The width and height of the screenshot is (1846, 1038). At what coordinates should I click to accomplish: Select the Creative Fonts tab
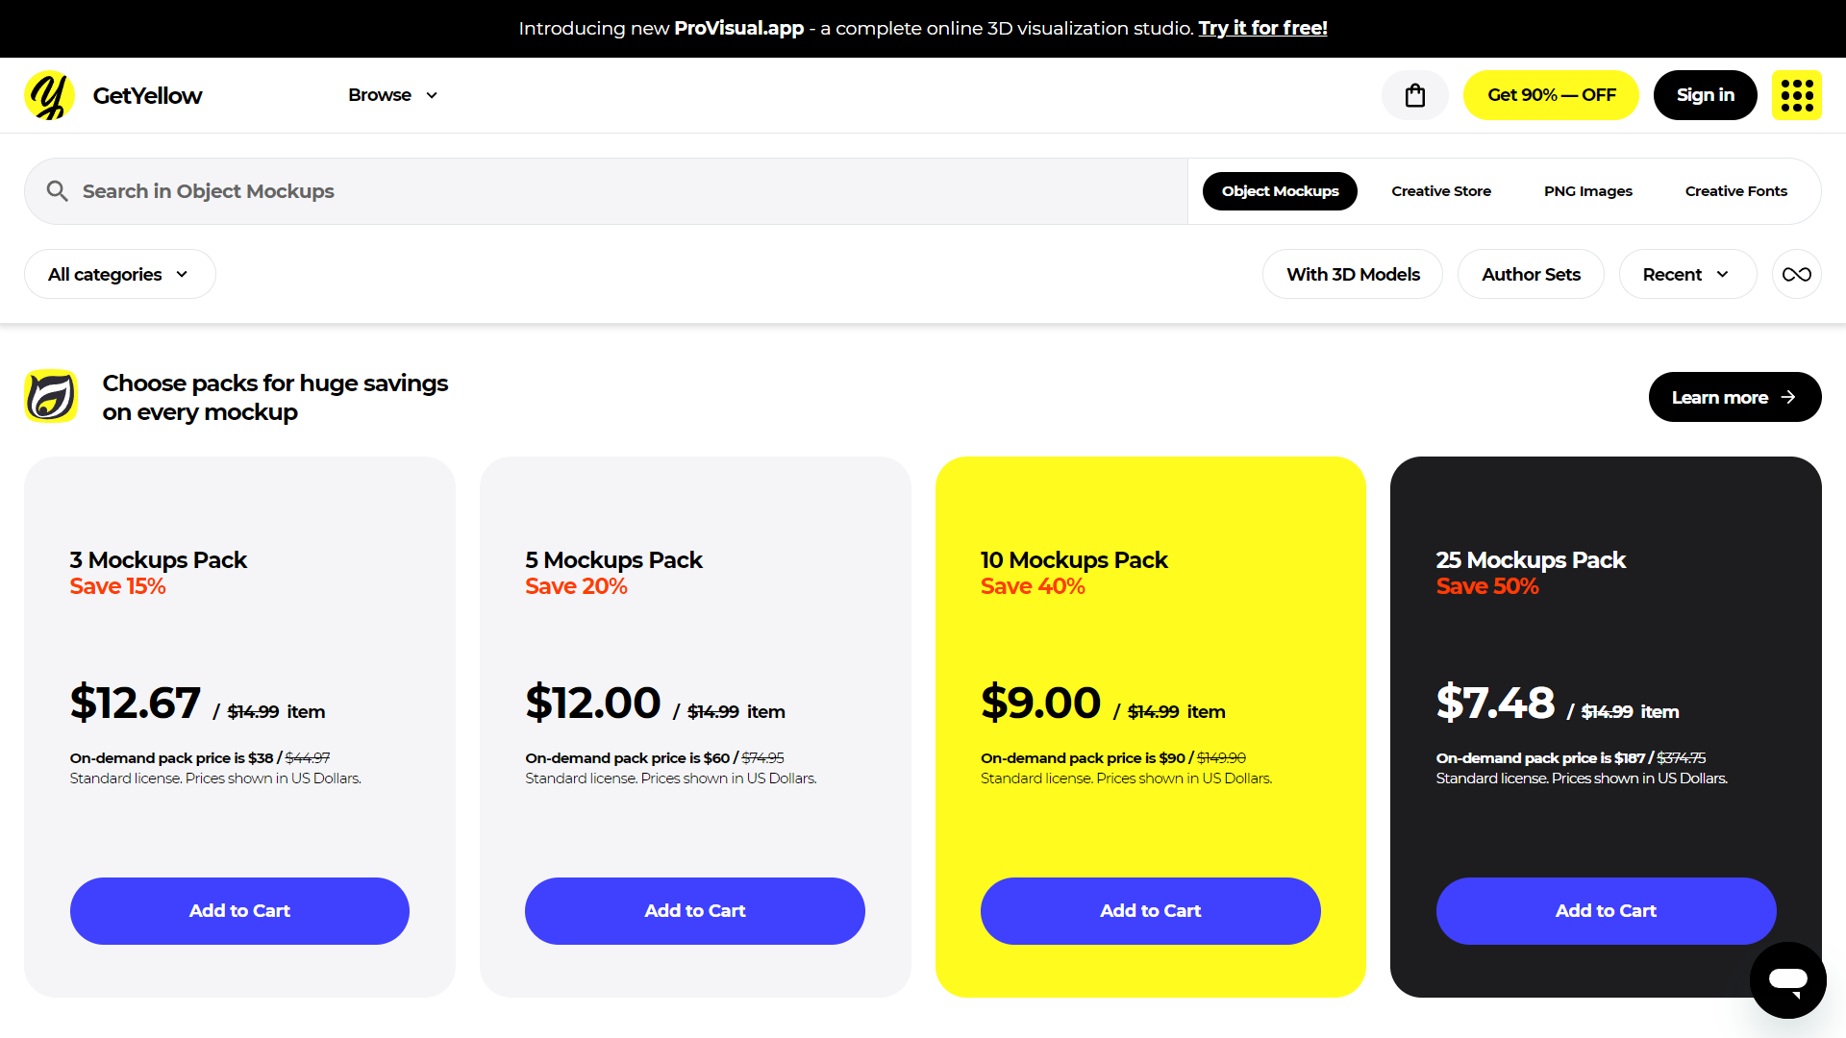(1735, 191)
